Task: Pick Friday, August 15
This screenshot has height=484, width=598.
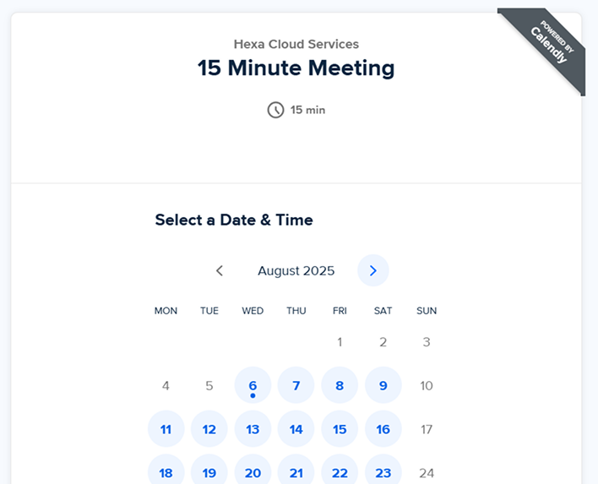Action: pos(340,429)
